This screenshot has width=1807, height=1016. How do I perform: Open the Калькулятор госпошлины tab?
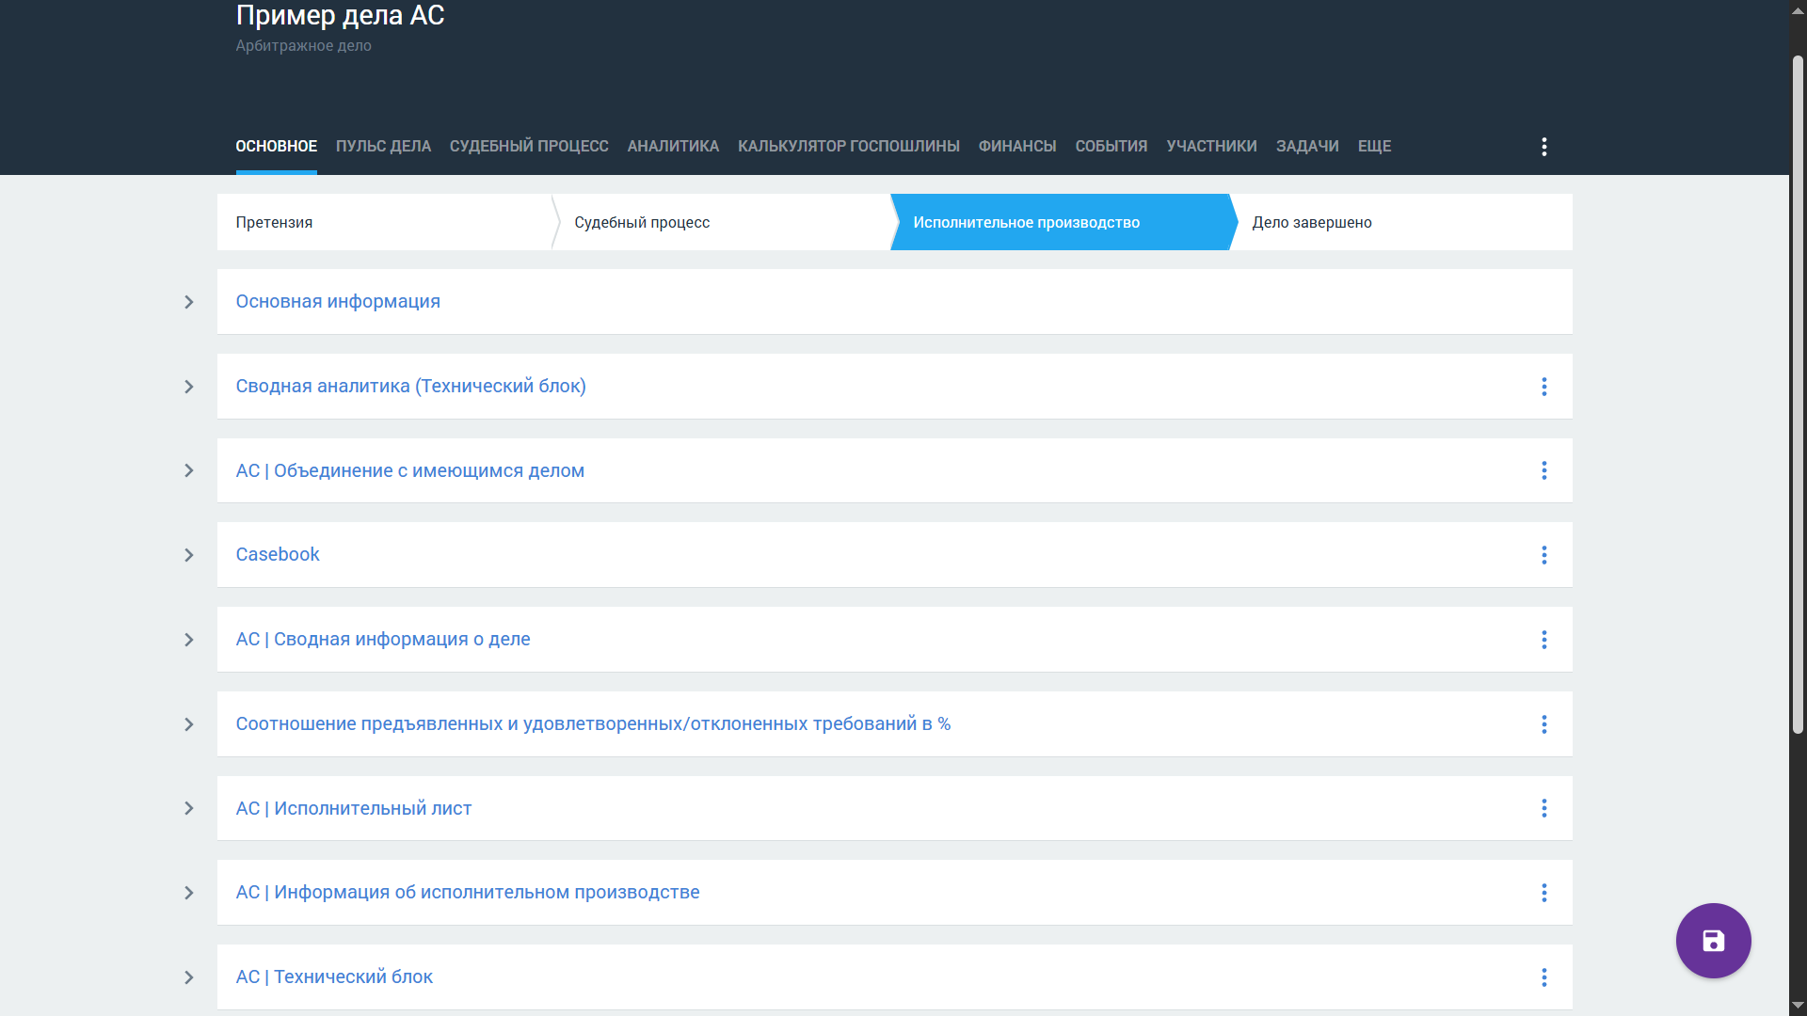[848, 147]
